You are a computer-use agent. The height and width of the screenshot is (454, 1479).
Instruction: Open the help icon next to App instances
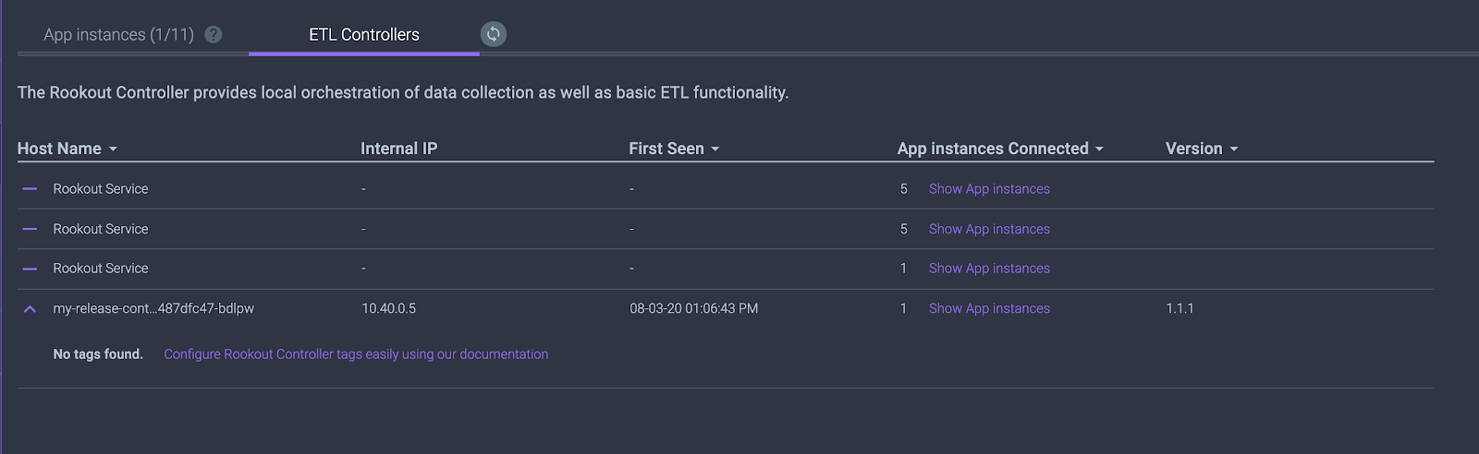click(x=214, y=34)
